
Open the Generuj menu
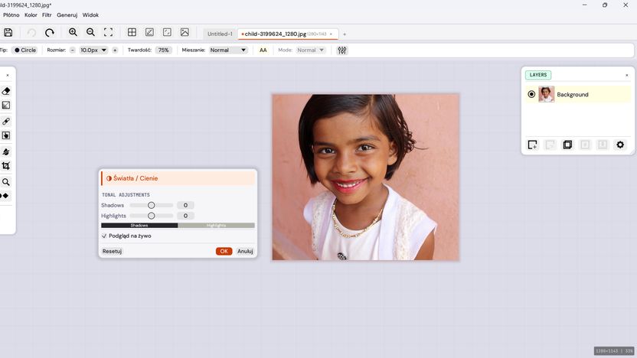tap(67, 15)
